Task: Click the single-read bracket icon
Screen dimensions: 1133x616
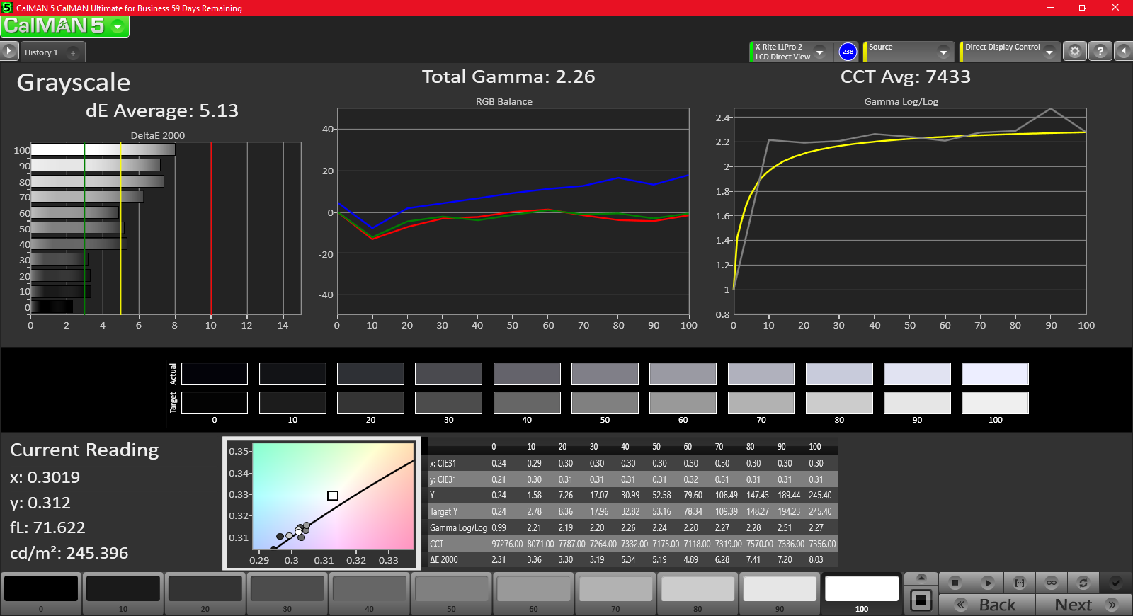Action: [x=1020, y=583]
